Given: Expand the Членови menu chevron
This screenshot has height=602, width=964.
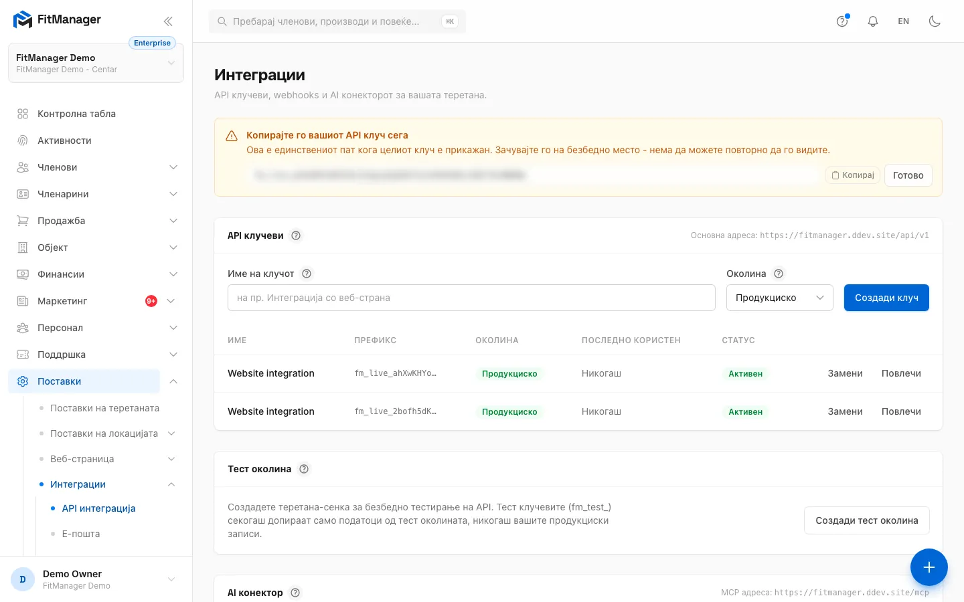Looking at the screenshot, I should pyautogui.click(x=173, y=167).
